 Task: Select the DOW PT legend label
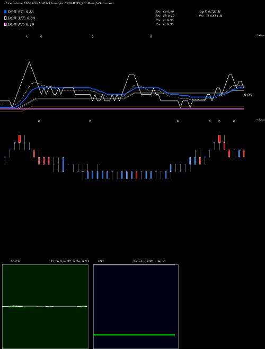[21, 24]
